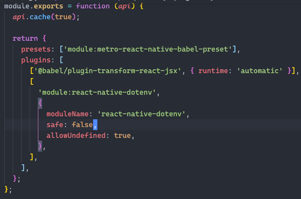Select the false value after safe
Image resolution: width=301 pixels, height=199 pixels.
(x=82, y=125)
